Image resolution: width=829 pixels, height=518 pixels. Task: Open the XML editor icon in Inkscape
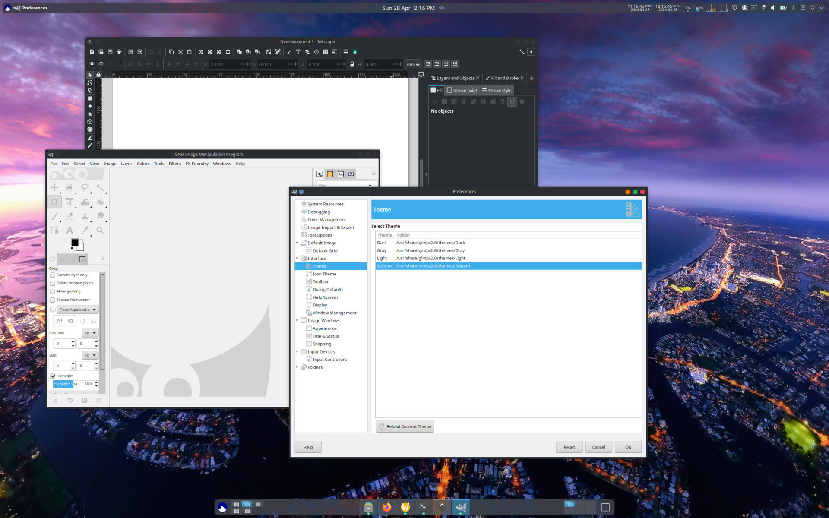(x=316, y=52)
